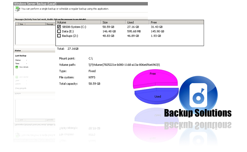
Task: Open the Time column sort dropdown arrow
Action: pos(25,24)
